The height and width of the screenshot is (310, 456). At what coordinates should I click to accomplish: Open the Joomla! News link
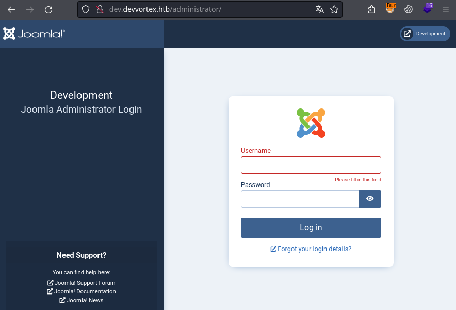point(82,300)
